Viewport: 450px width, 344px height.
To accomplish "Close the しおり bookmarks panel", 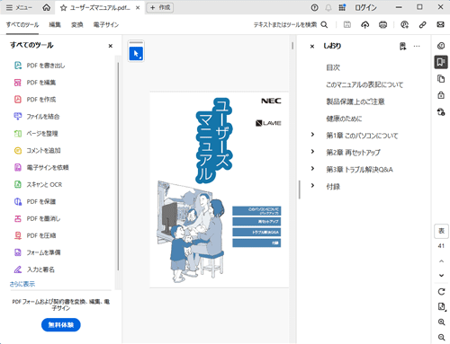I will tap(312, 46).
